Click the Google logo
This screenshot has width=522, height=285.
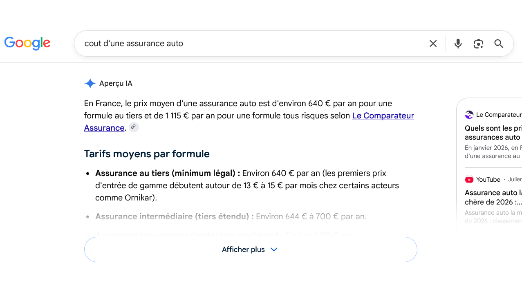coord(27,43)
